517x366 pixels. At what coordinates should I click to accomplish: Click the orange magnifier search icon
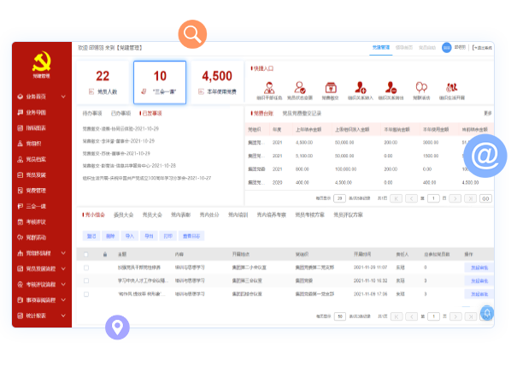pyautogui.click(x=192, y=33)
